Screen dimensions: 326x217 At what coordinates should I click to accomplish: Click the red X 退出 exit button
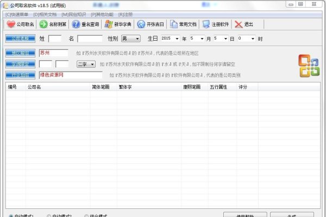pos(244,24)
